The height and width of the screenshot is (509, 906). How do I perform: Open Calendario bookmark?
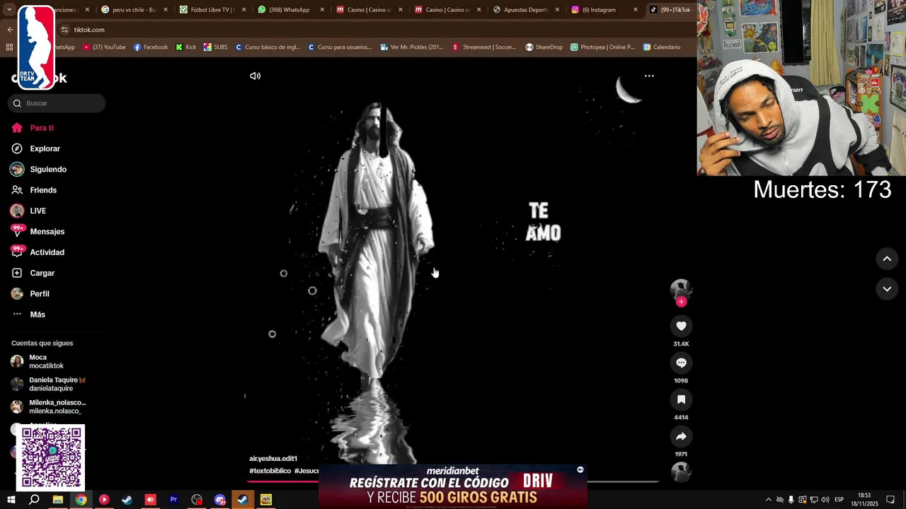(662, 47)
